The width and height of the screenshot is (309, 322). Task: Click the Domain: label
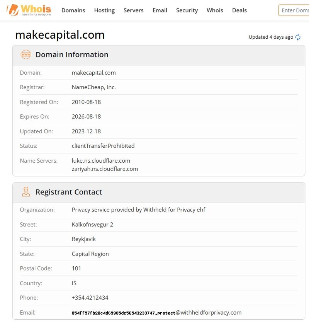pyautogui.click(x=31, y=73)
